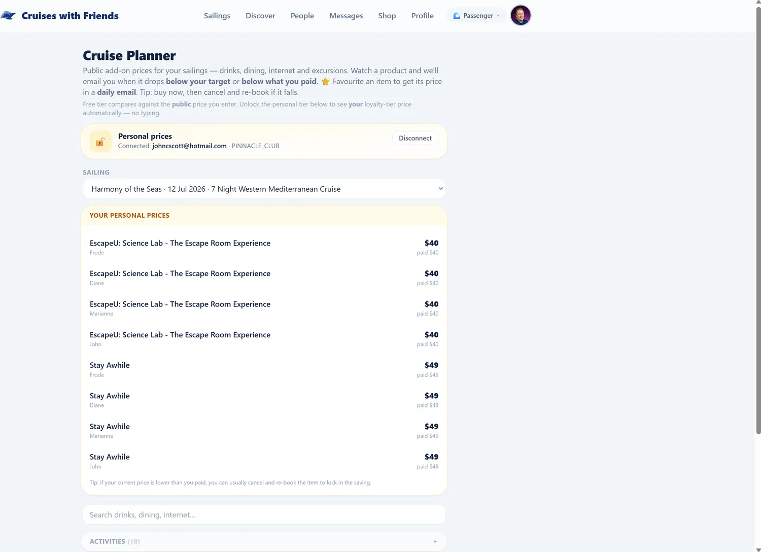This screenshot has height=552, width=761.
Task: Click the Personal prices title
Action: [145, 136]
